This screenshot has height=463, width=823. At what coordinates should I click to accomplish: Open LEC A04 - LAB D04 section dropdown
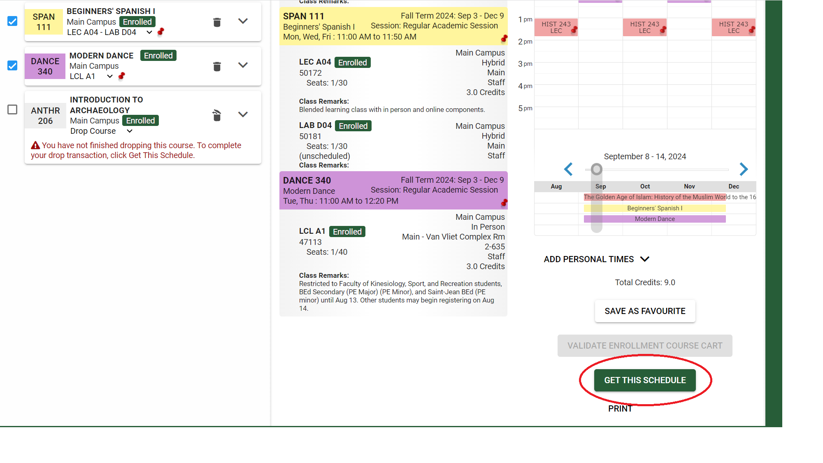pyautogui.click(x=149, y=32)
